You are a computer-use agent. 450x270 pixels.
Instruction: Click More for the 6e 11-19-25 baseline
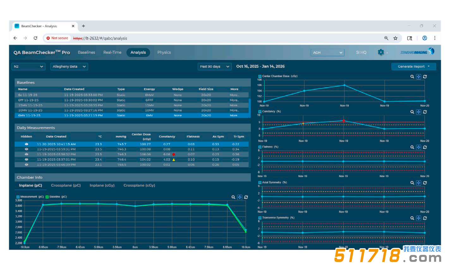[x=234, y=95]
